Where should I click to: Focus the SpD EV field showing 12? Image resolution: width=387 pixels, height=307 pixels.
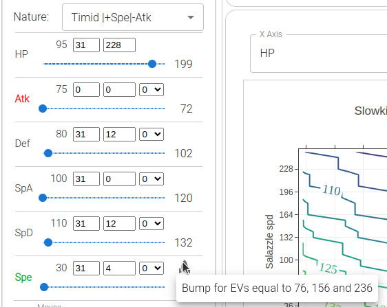pyautogui.click(x=119, y=223)
